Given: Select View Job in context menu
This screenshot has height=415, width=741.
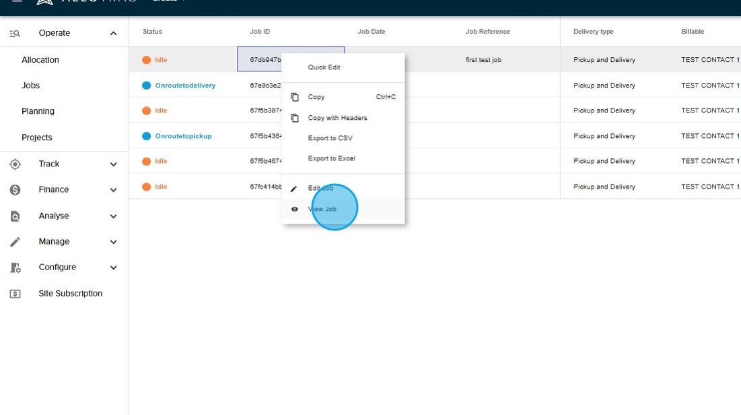Looking at the screenshot, I should pos(322,209).
